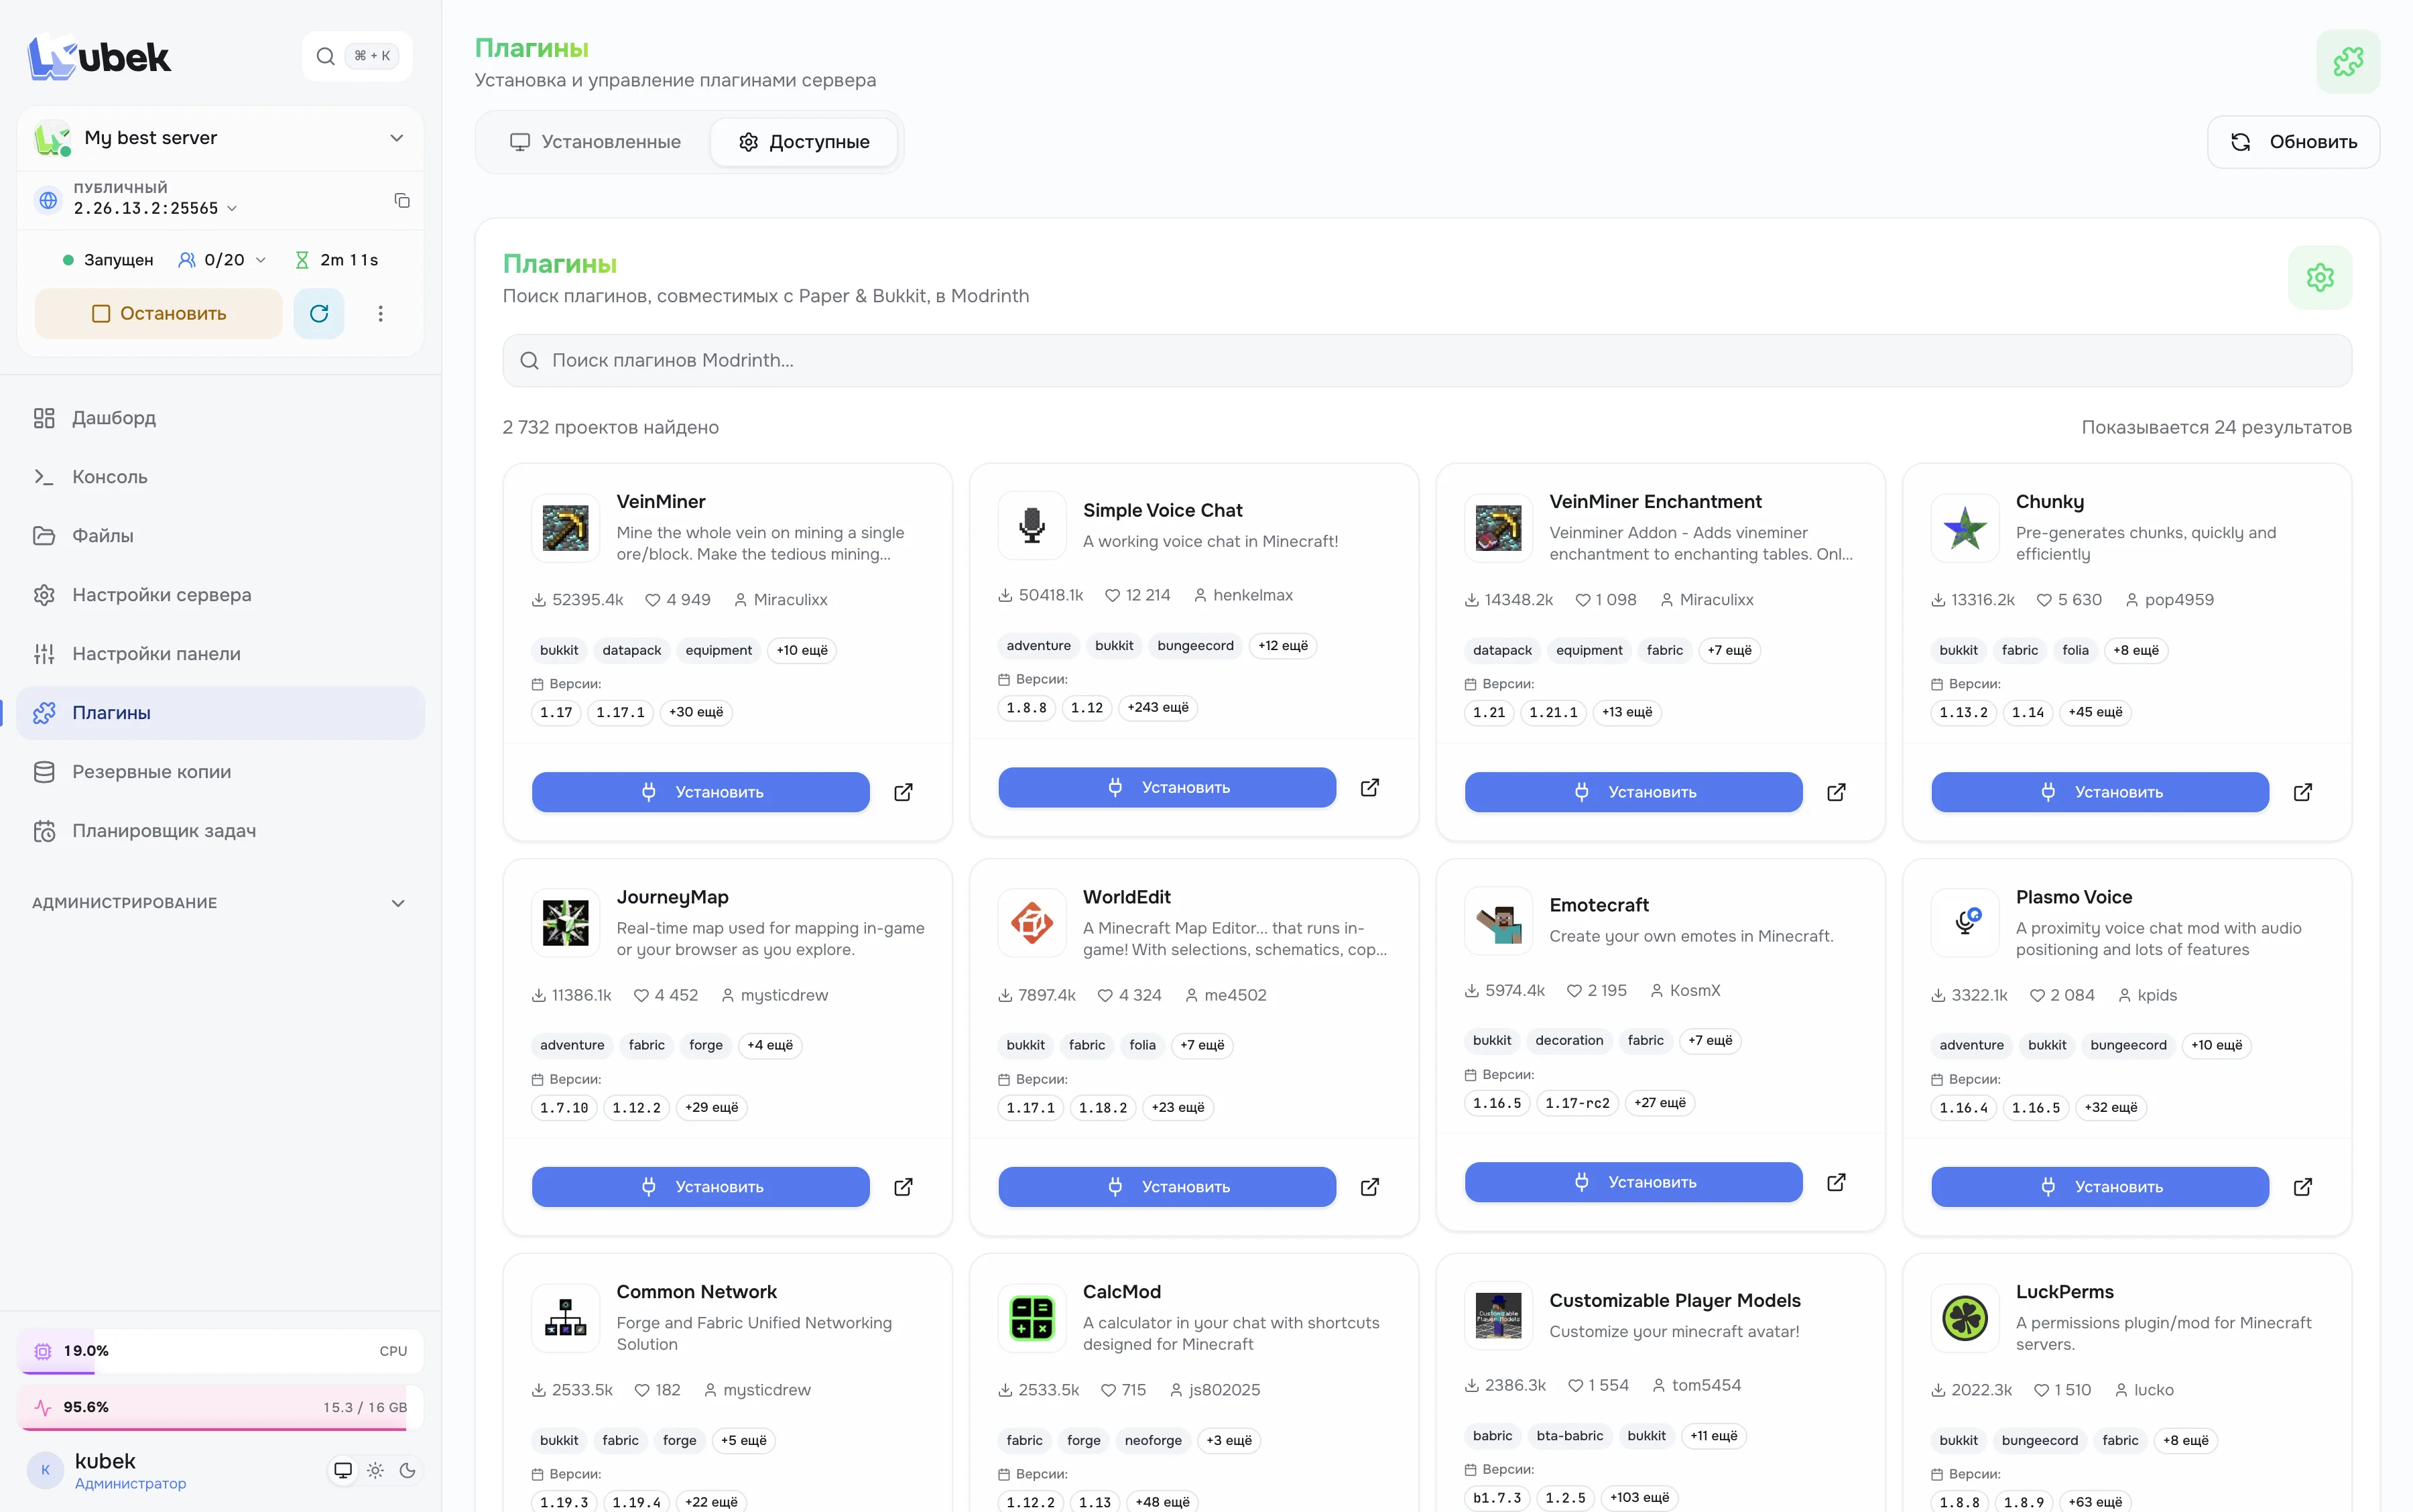The width and height of the screenshot is (2413, 1512).
Task: Open plugin search settings gear icon
Action: pyautogui.click(x=2320, y=278)
